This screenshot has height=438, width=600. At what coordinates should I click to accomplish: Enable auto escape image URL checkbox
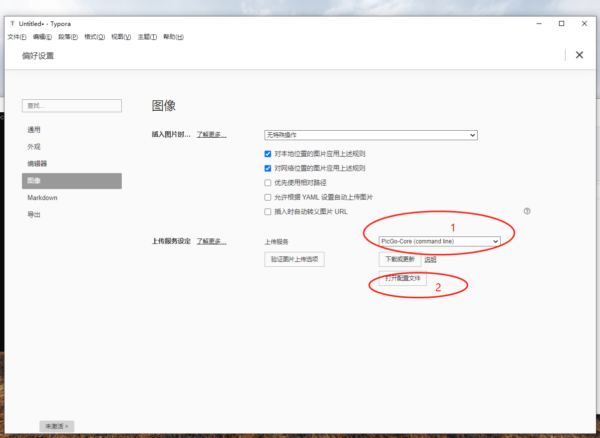point(268,212)
